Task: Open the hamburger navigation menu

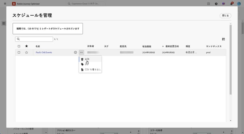Action: pyautogui.click(x=5, y=4)
